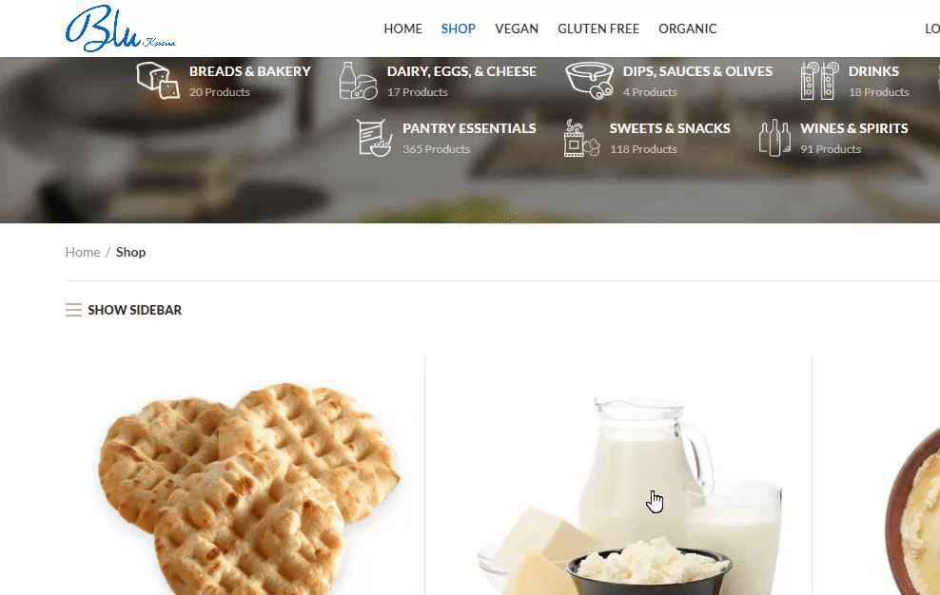
Task: Open the Pantry Essentials category link
Action: [469, 128]
